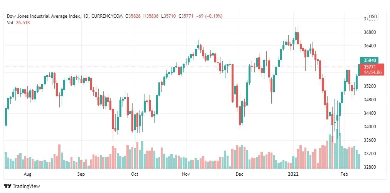Click the Feb label on time axis
Screen dimensions: 390x193
point(344,174)
